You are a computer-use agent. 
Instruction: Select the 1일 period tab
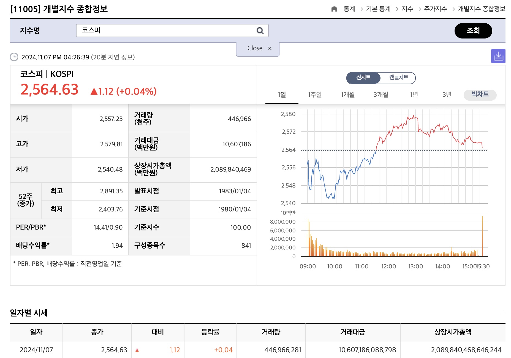(x=282, y=95)
